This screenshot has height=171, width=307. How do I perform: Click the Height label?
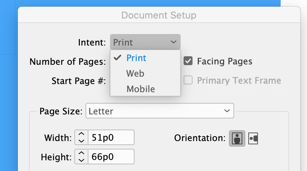pos(56,157)
